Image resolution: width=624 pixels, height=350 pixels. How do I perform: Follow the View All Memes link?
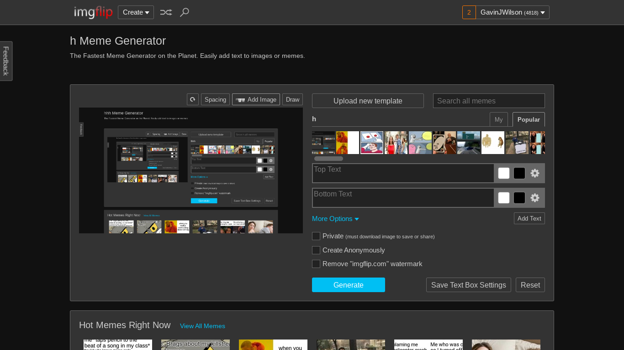pyautogui.click(x=202, y=326)
